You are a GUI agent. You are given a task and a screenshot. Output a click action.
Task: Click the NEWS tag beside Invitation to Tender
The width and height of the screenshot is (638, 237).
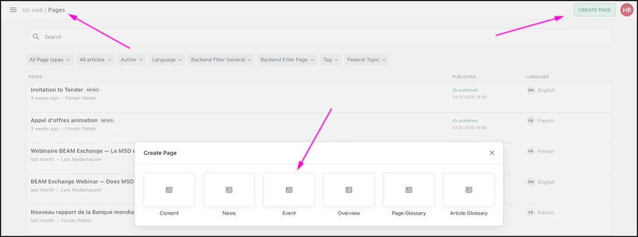93,90
